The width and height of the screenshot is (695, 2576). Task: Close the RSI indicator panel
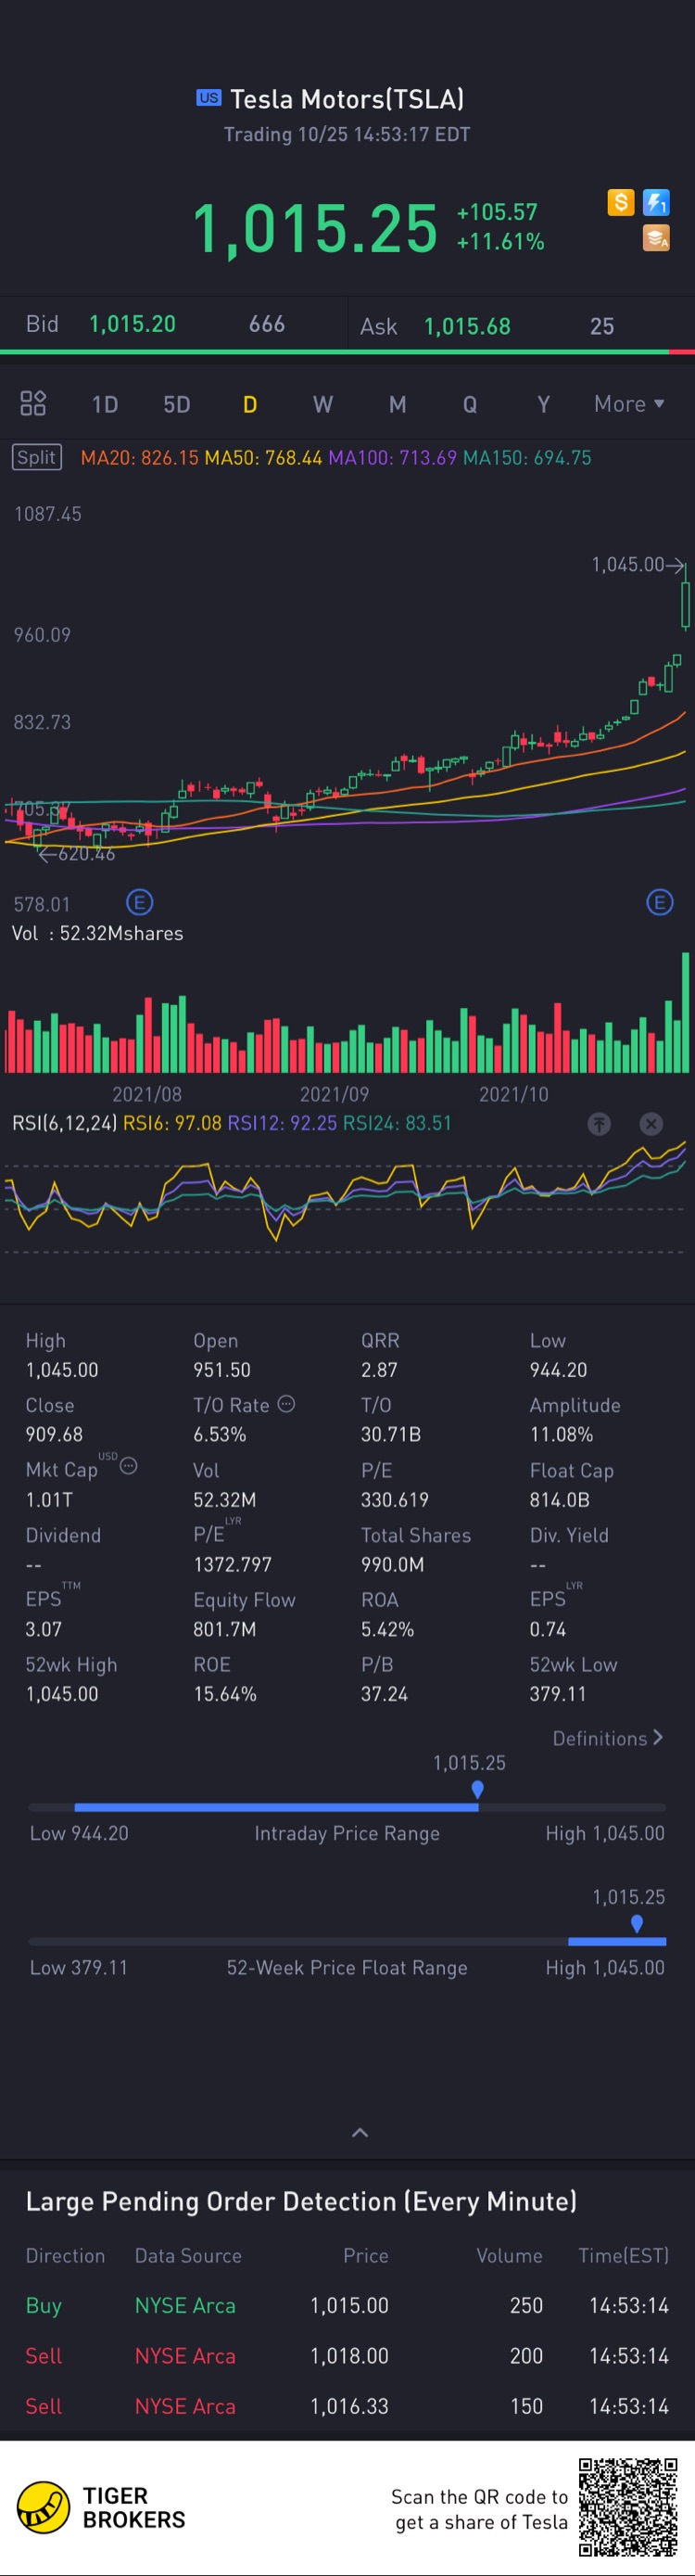pos(651,1124)
